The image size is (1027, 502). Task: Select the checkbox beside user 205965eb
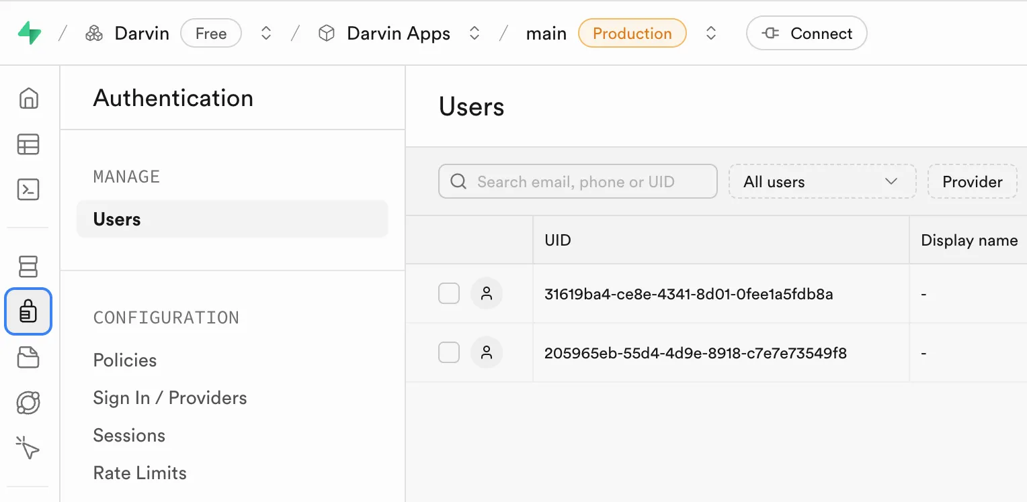[449, 352]
